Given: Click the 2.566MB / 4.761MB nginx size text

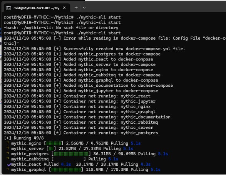Looking at the screenshot, I should click(x=87, y=143).
